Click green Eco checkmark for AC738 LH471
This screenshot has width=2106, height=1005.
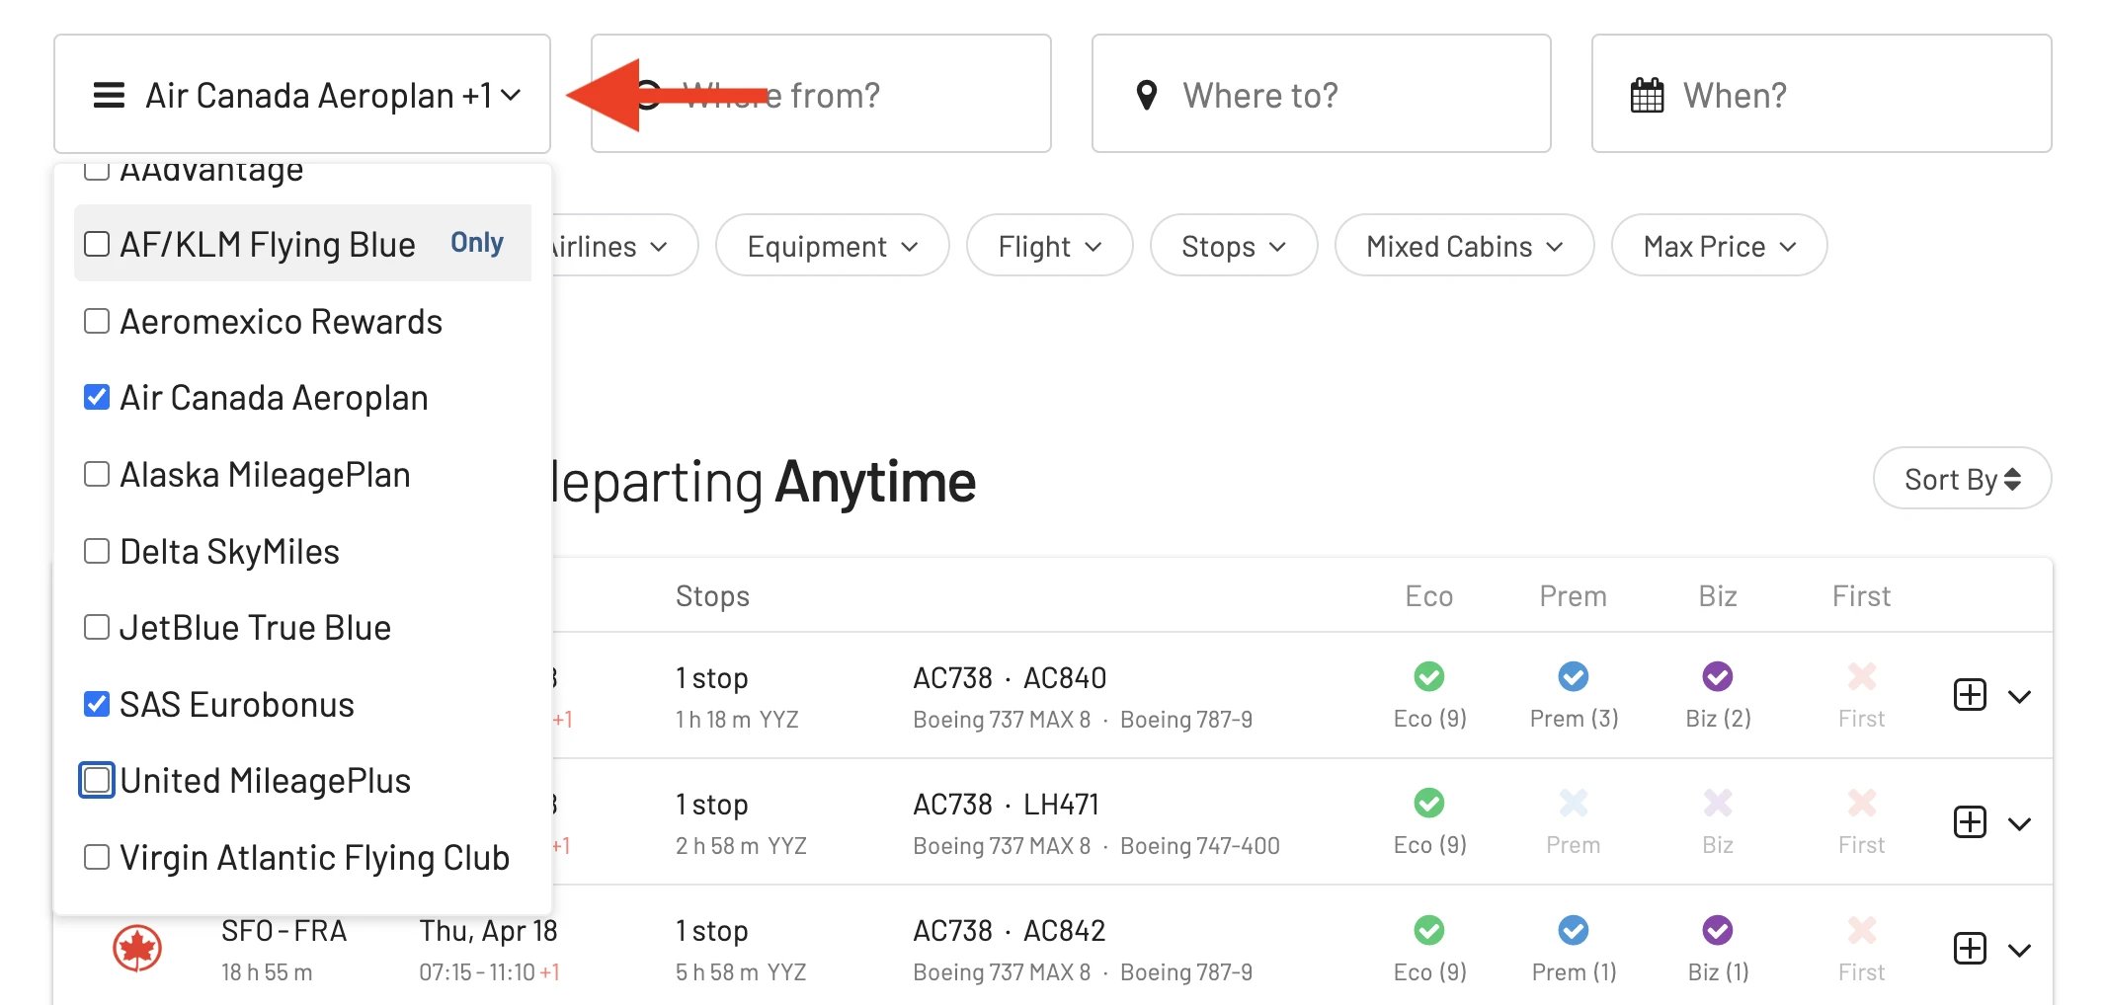pos(1429,803)
